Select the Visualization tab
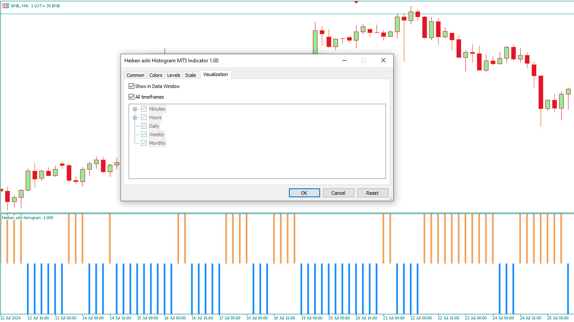The height and width of the screenshot is (322, 574). pos(215,74)
